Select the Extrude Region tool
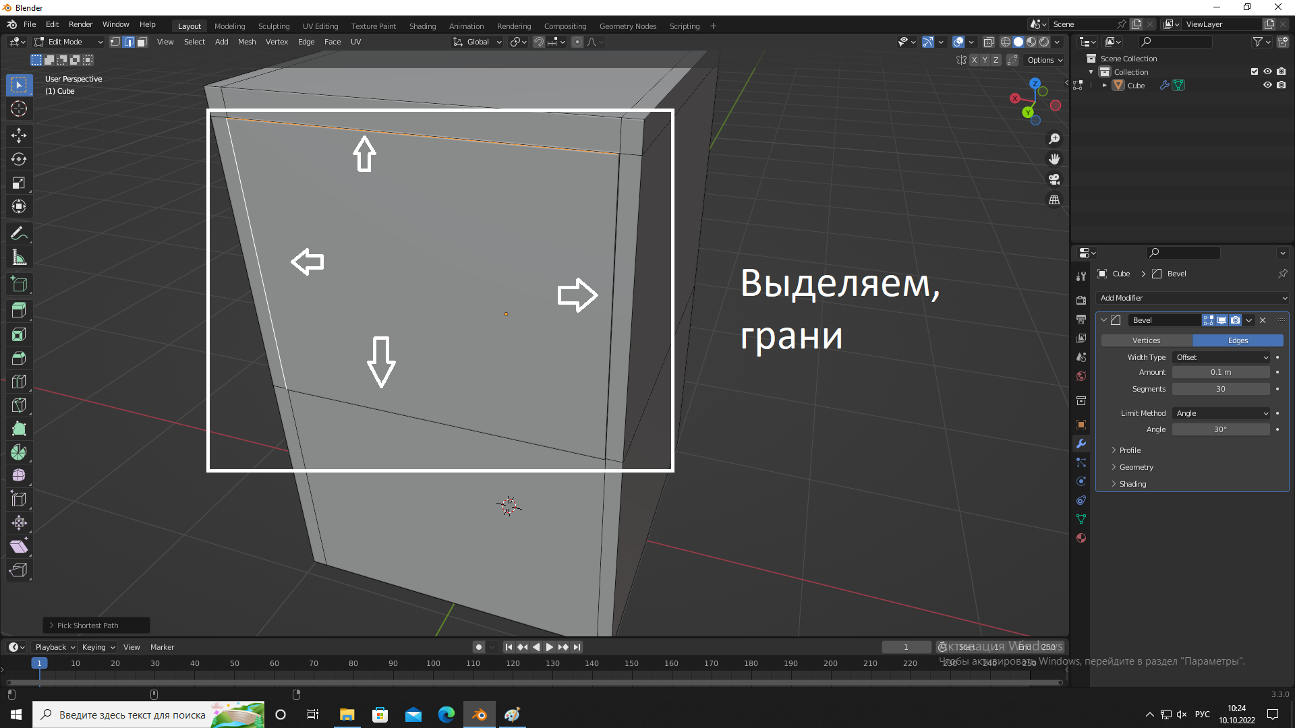This screenshot has width=1295, height=728. [x=19, y=311]
